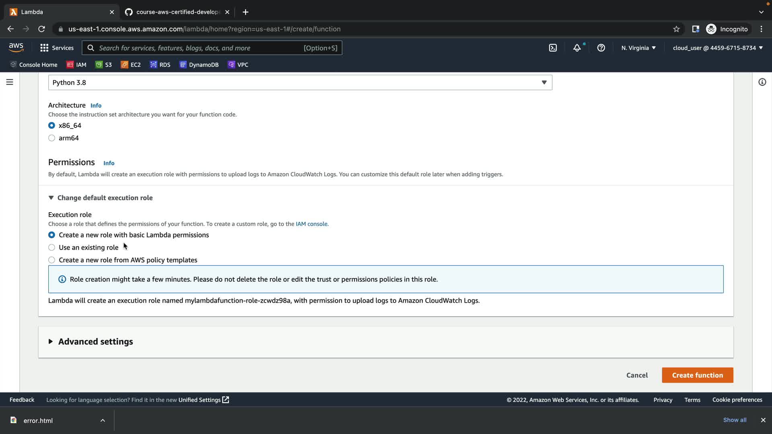Screen dimensions: 772x434
Task: Collapse Change default execution role section
Action: click(105, 198)
